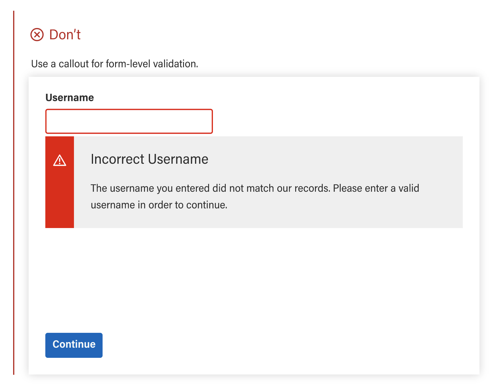Focus the Username text input field

129,121
